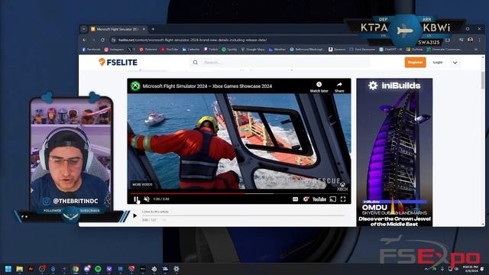Open the Xbox channel avatar on video
The width and height of the screenshot is (489, 275).
(x=135, y=86)
